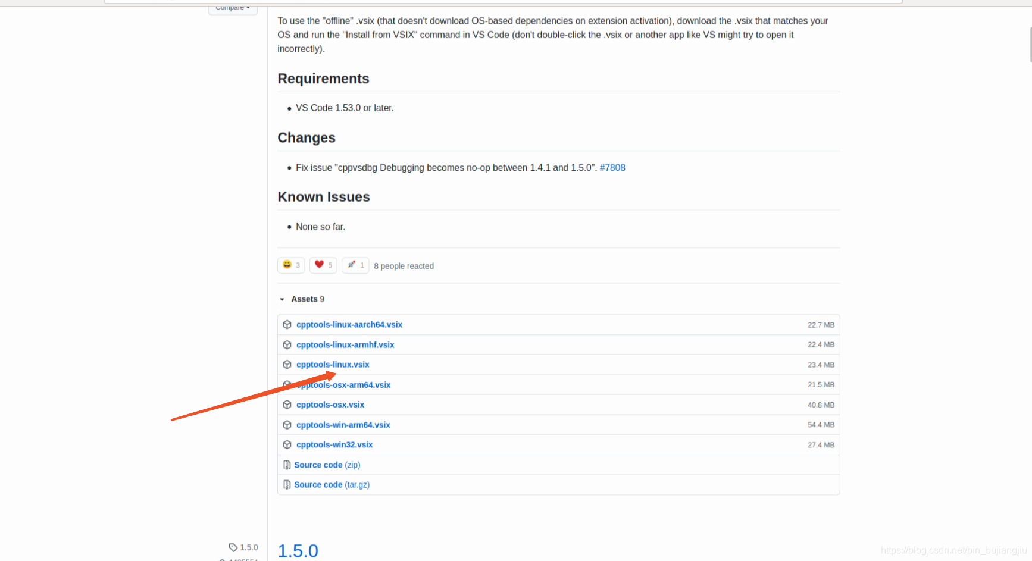Click package icon beside cpptools-win32.vsix
1032x561 pixels.
click(x=287, y=445)
